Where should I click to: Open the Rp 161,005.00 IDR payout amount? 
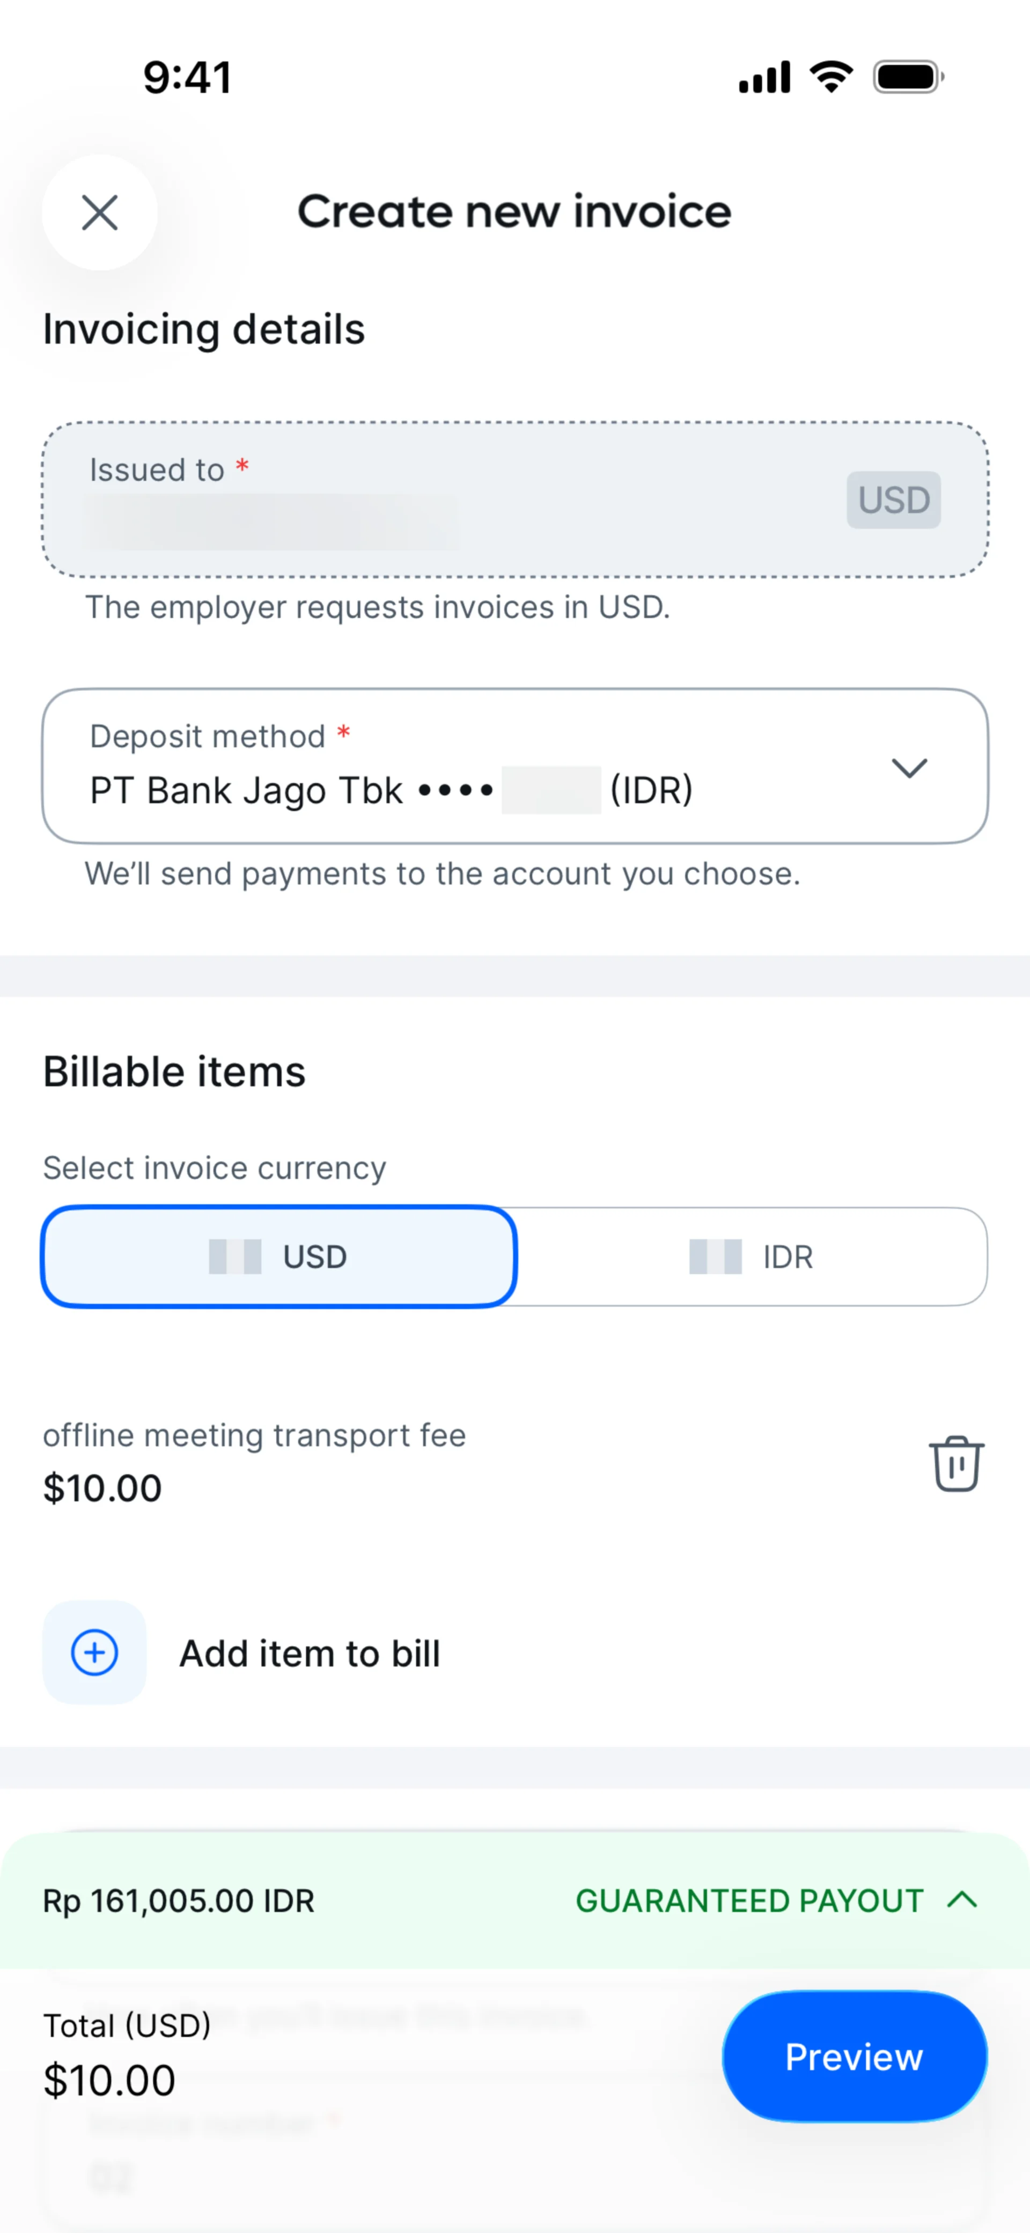point(179,1900)
